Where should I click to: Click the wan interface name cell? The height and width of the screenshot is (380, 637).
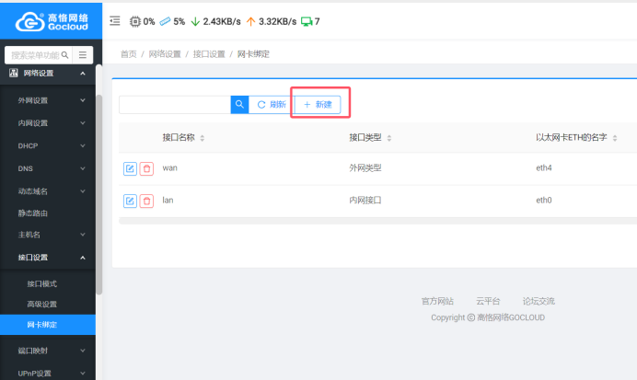tap(169, 168)
